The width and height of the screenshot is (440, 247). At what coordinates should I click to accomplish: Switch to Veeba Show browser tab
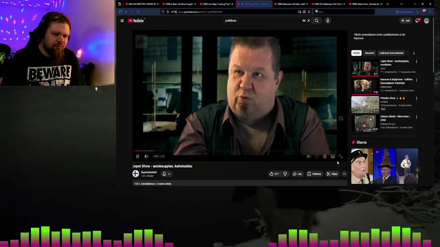click(x=365, y=4)
